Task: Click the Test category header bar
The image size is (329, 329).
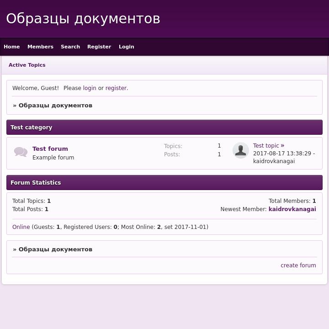Action: pyautogui.click(x=164, y=127)
